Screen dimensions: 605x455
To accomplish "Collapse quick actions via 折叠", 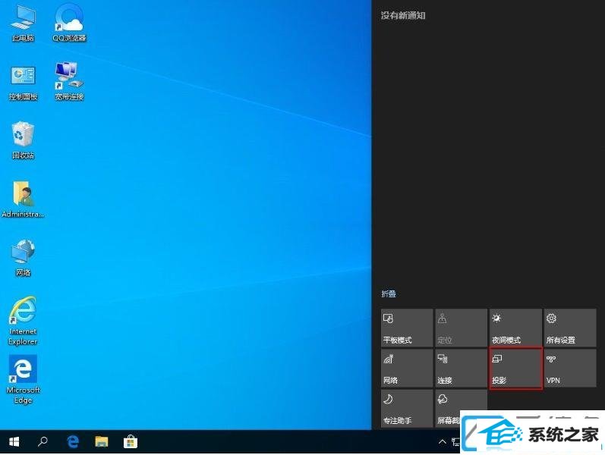I will (x=389, y=293).
